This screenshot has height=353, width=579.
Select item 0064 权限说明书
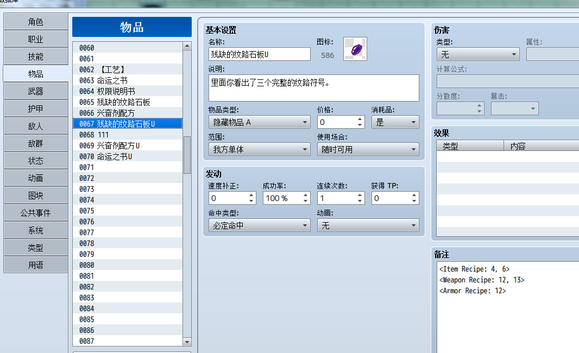coord(128,91)
